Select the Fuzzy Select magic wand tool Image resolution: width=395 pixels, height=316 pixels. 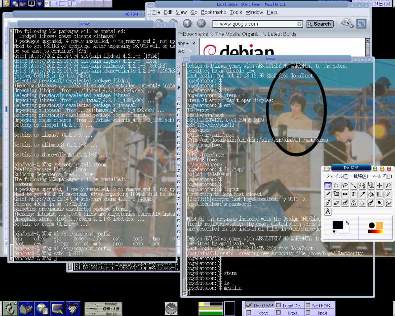(x=354, y=185)
